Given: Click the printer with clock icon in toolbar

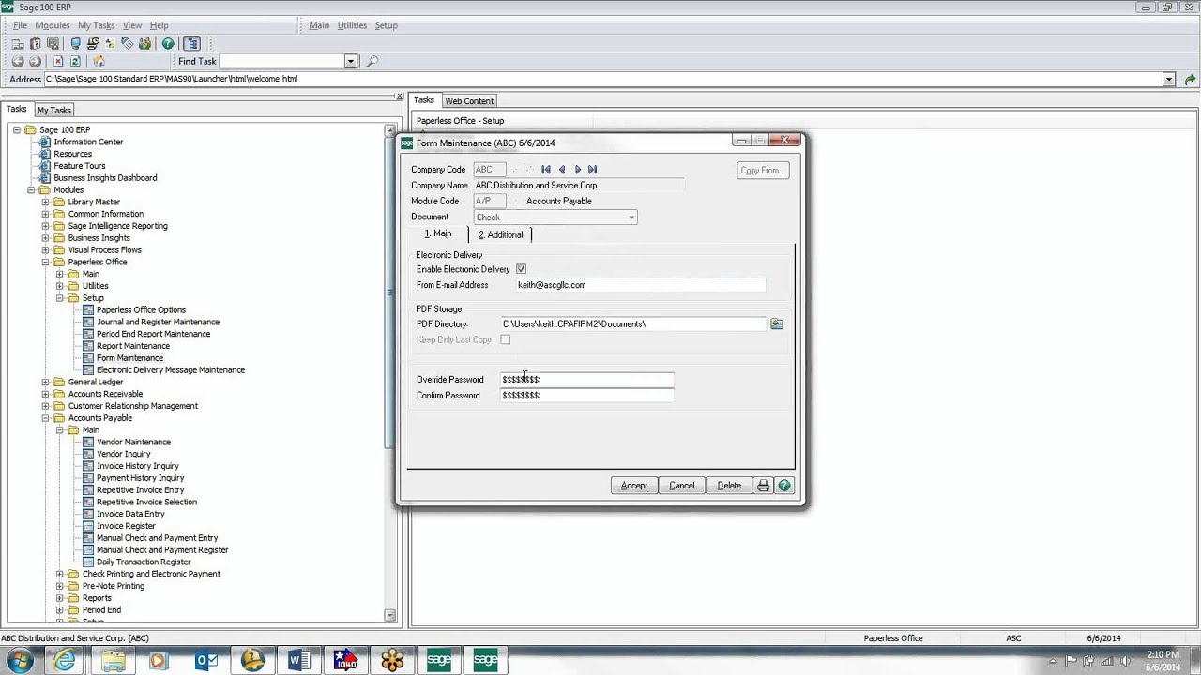Looking at the screenshot, I should pos(93,43).
